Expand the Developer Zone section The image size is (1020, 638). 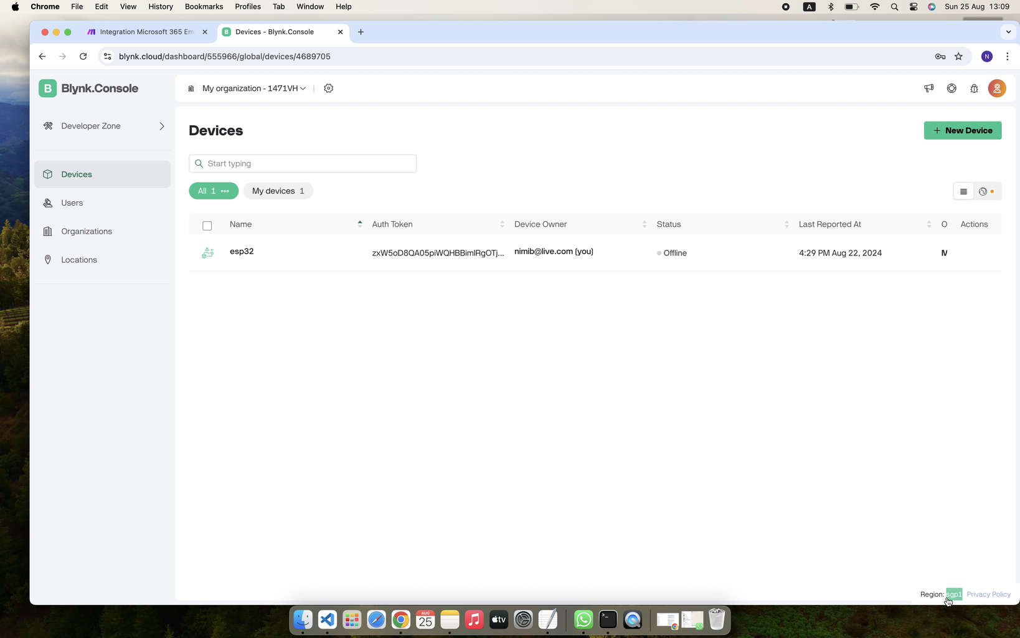(x=103, y=126)
